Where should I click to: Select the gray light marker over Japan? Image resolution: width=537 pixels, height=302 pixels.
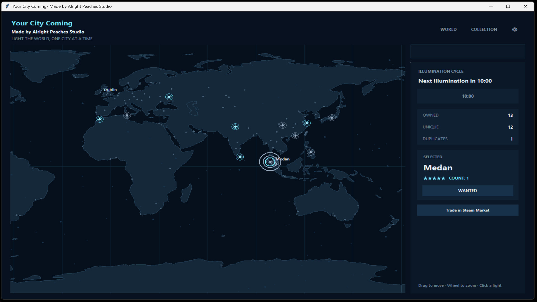pyautogui.click(x=332, y=118)
